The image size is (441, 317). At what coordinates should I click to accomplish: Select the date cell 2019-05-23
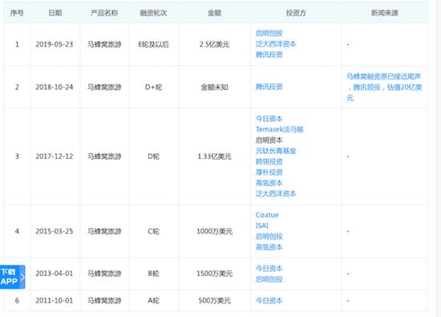click(55, 44)
